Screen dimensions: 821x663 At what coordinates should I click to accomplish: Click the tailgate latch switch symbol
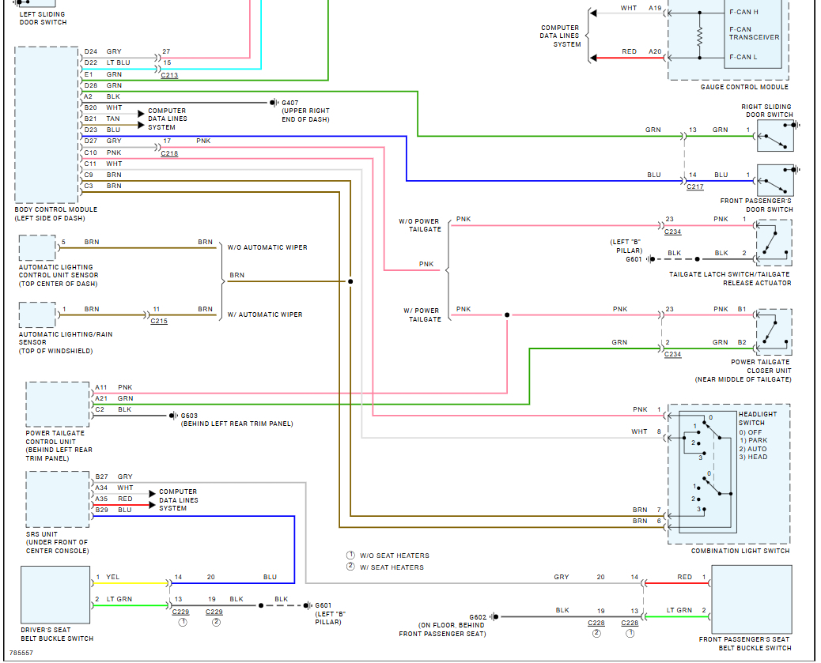tap(774, 243)
